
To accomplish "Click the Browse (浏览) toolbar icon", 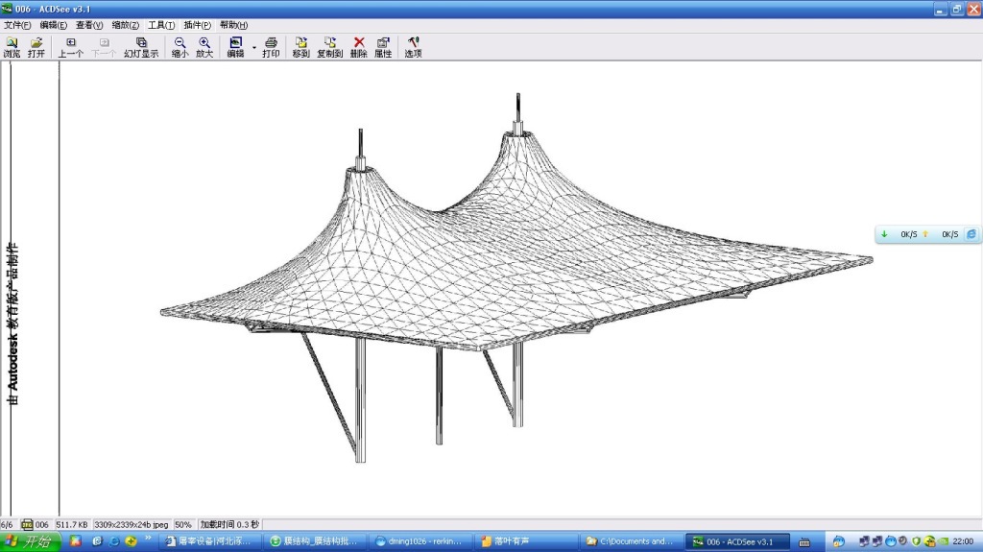I will [12, 47].
